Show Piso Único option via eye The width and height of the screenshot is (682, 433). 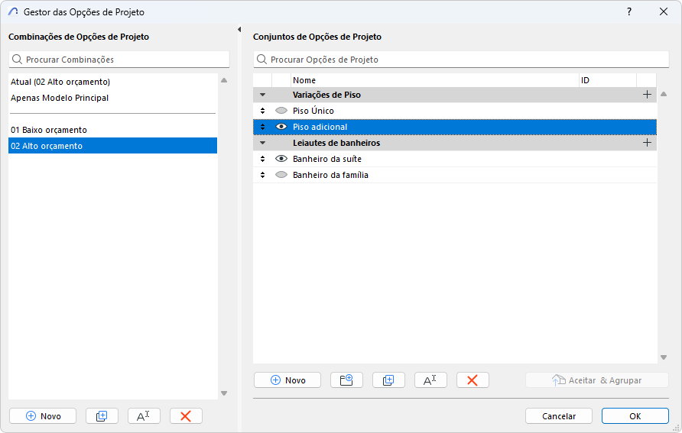click(281, 111)
